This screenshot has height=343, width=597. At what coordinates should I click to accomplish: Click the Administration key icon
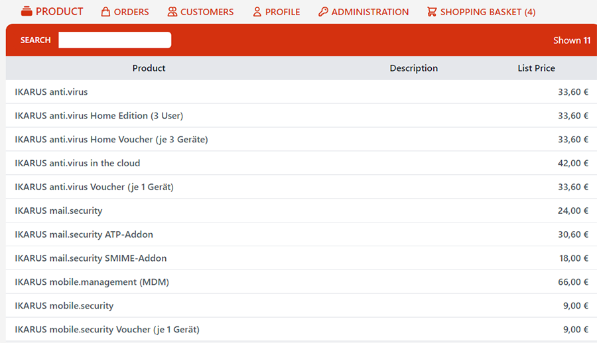(323, 12)
